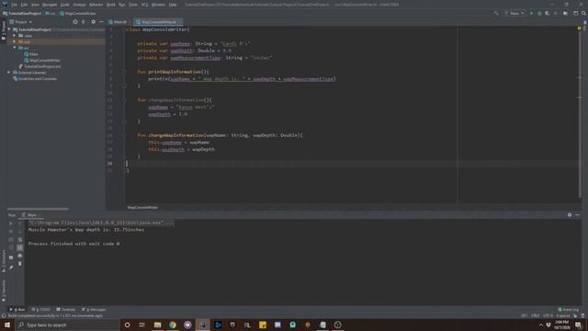Expand the out folder
This screenshot has height=331, width=588.
(x=15, y=41)
